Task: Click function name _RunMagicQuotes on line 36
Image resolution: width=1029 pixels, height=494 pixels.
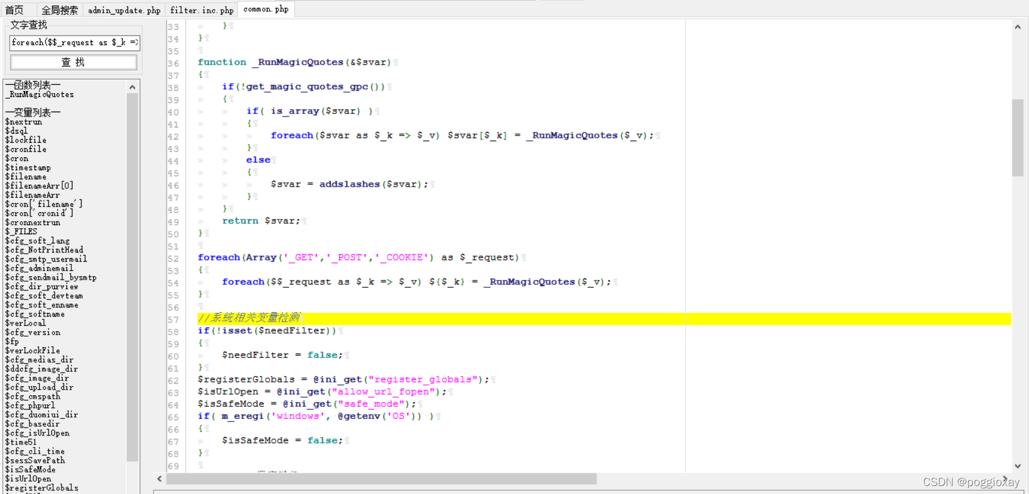Action: [297, 62]
